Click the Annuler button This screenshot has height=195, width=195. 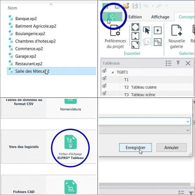(172, 147)
